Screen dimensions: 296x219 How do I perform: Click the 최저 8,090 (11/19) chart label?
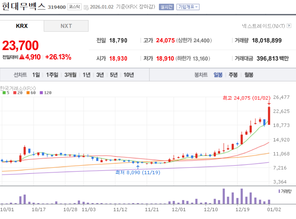138,172
